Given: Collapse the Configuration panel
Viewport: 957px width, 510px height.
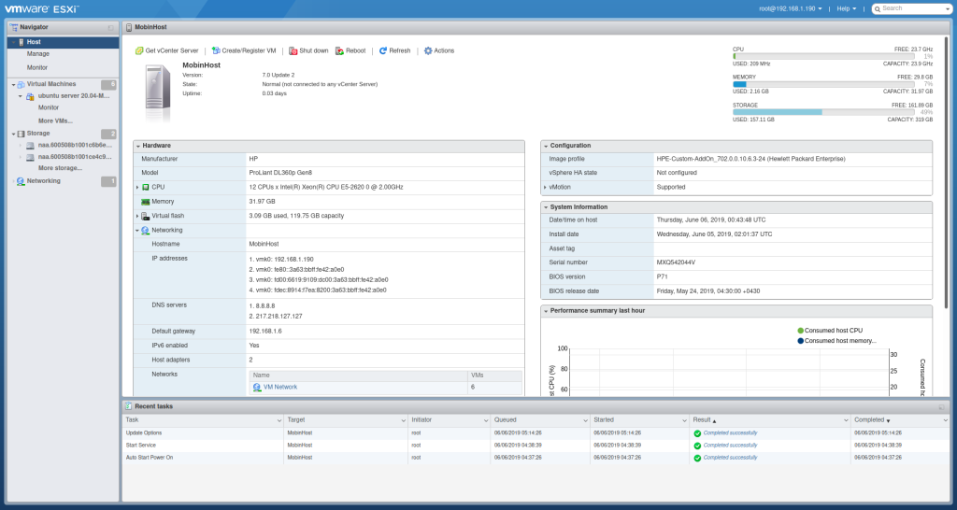Looking at the screenshot, I should [546, 147].
